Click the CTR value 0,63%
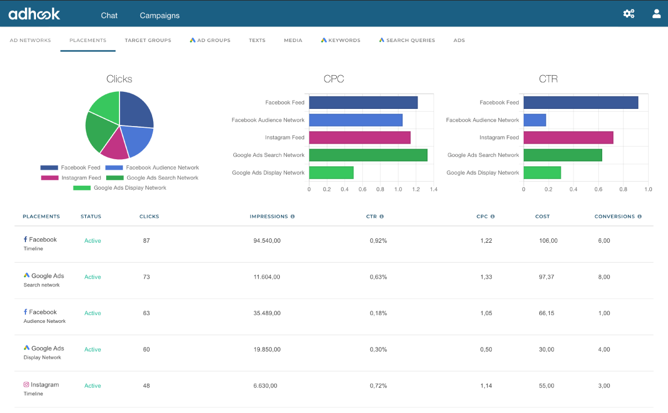 (378, 277)
